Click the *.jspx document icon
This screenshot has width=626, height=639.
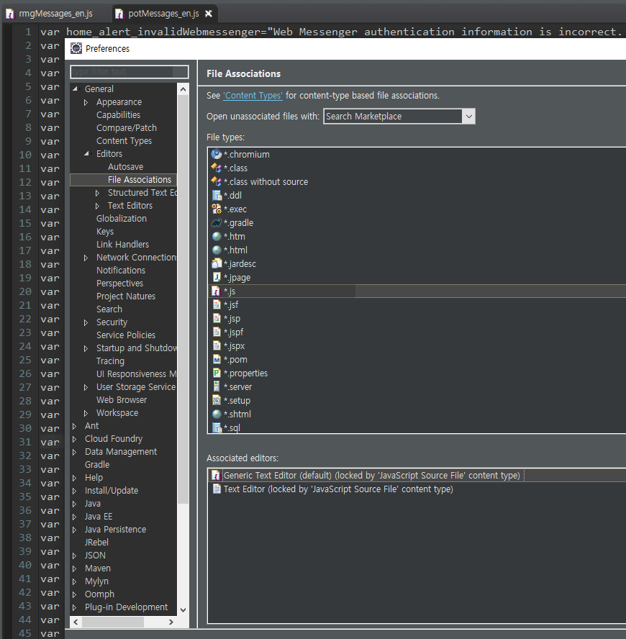click(217, 345)
